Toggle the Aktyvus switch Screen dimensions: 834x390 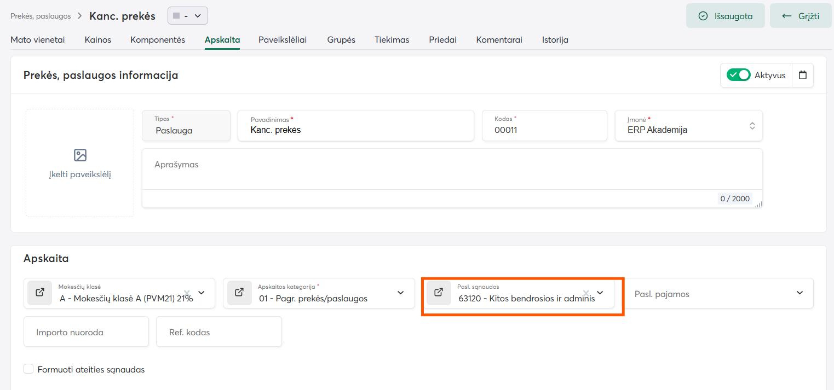(738, 75)
